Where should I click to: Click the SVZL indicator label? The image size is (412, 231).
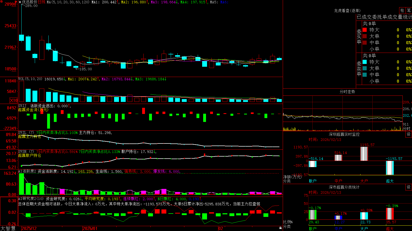(x=22, y=133)
